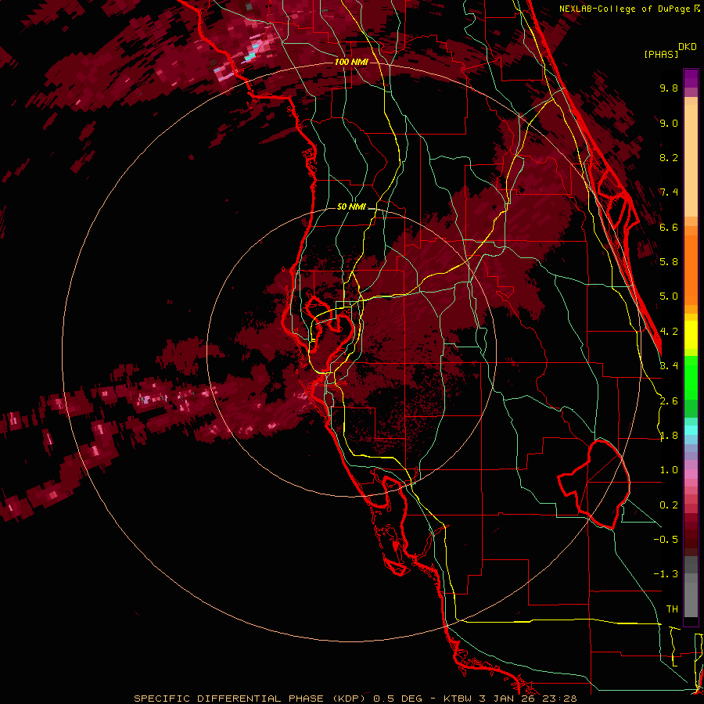Select the 5.8 scale value

pyautogui.click(x=669, y=261)
